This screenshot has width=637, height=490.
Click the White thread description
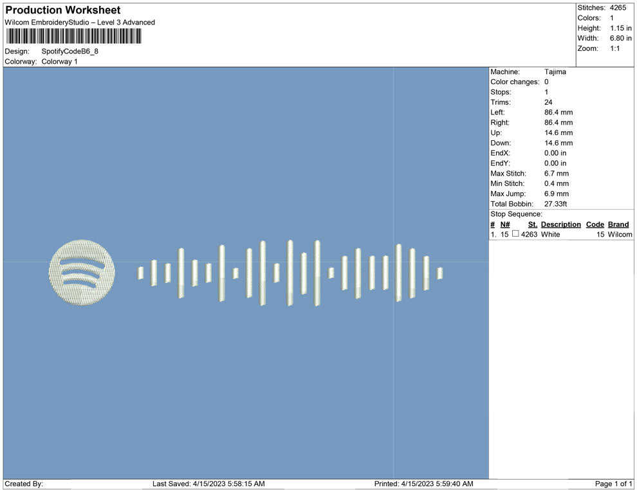click(x=550, y=234)
